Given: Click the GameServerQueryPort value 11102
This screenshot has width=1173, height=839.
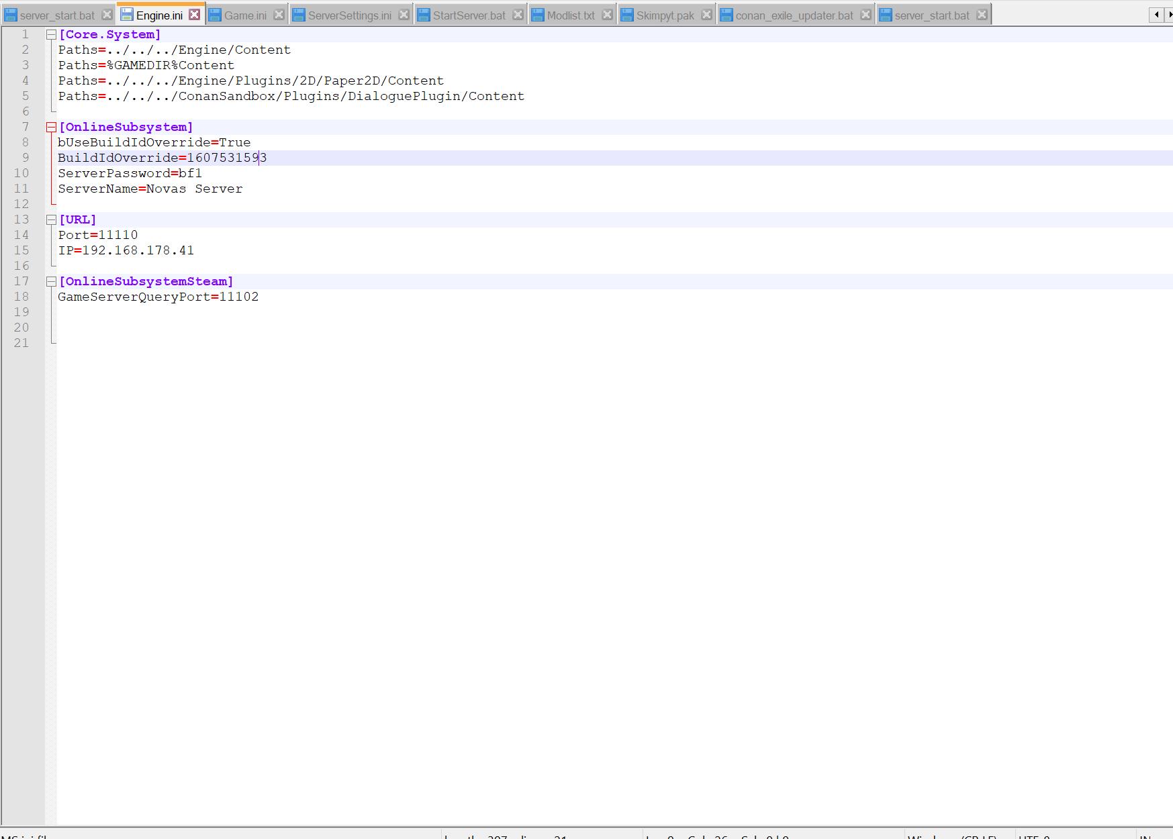Looking at the screenshot, I should (x=239, y=297).
